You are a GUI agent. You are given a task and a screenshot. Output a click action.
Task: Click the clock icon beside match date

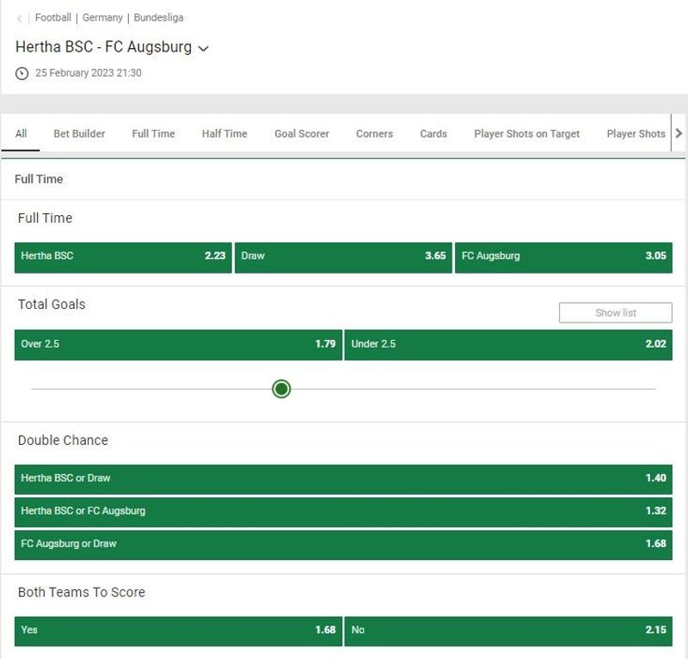[22, 73]
